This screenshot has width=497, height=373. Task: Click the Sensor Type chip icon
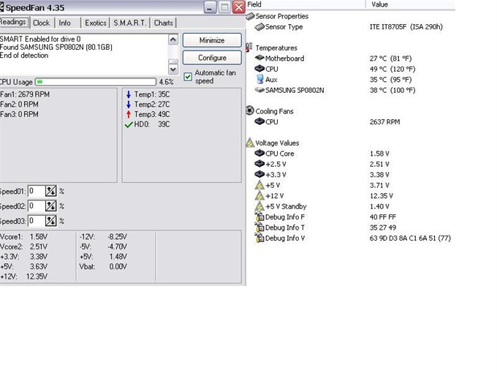[x=259, y=27]
